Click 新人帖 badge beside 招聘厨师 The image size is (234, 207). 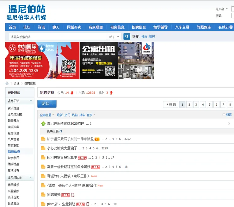point(65,195)
